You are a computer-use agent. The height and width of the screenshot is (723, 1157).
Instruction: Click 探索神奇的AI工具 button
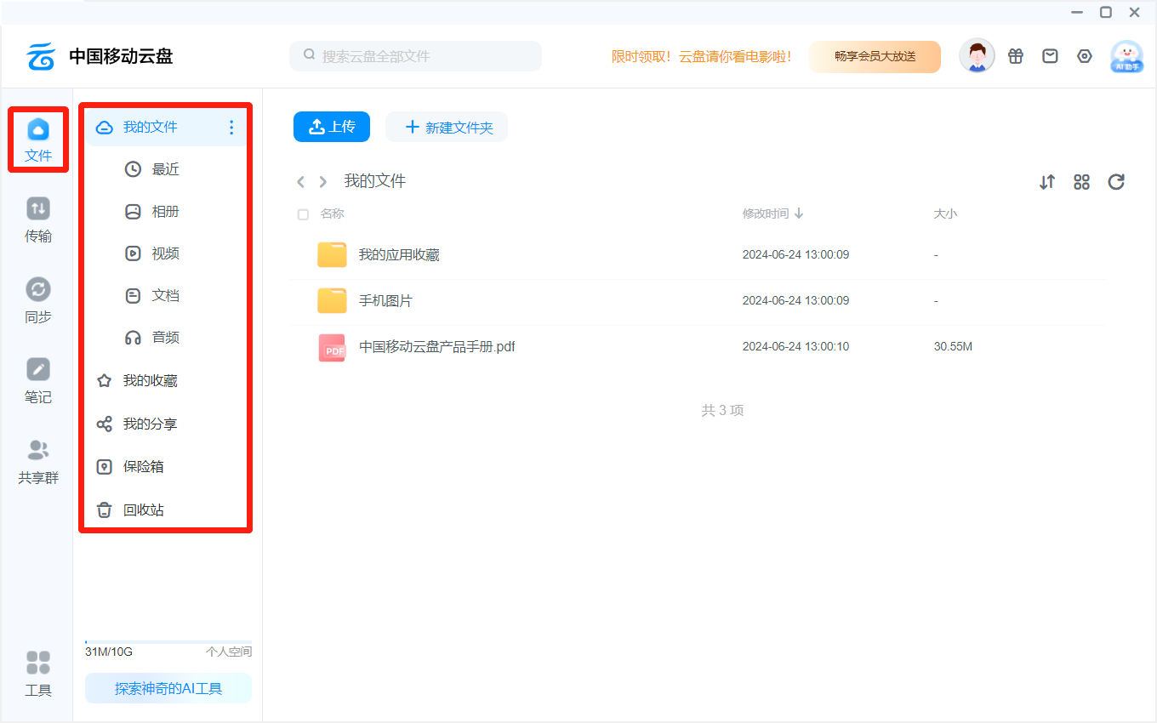click(168, 689)
